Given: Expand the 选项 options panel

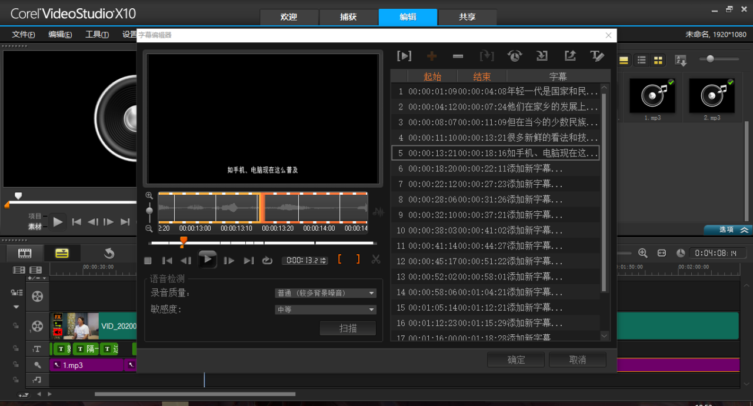Looking at the screenshot, I should point(728,229).
